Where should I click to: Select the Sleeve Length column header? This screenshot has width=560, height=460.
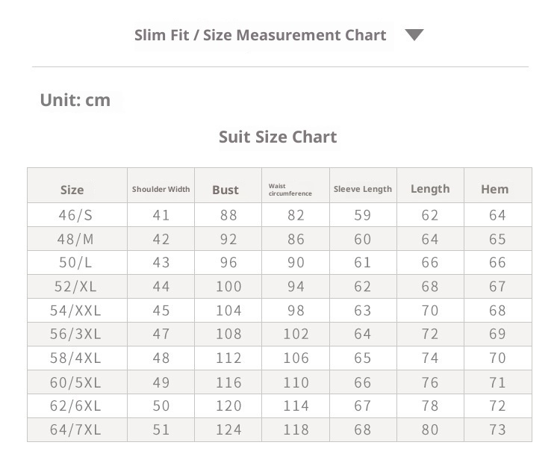pyautogui.click(x=362, y=190)
